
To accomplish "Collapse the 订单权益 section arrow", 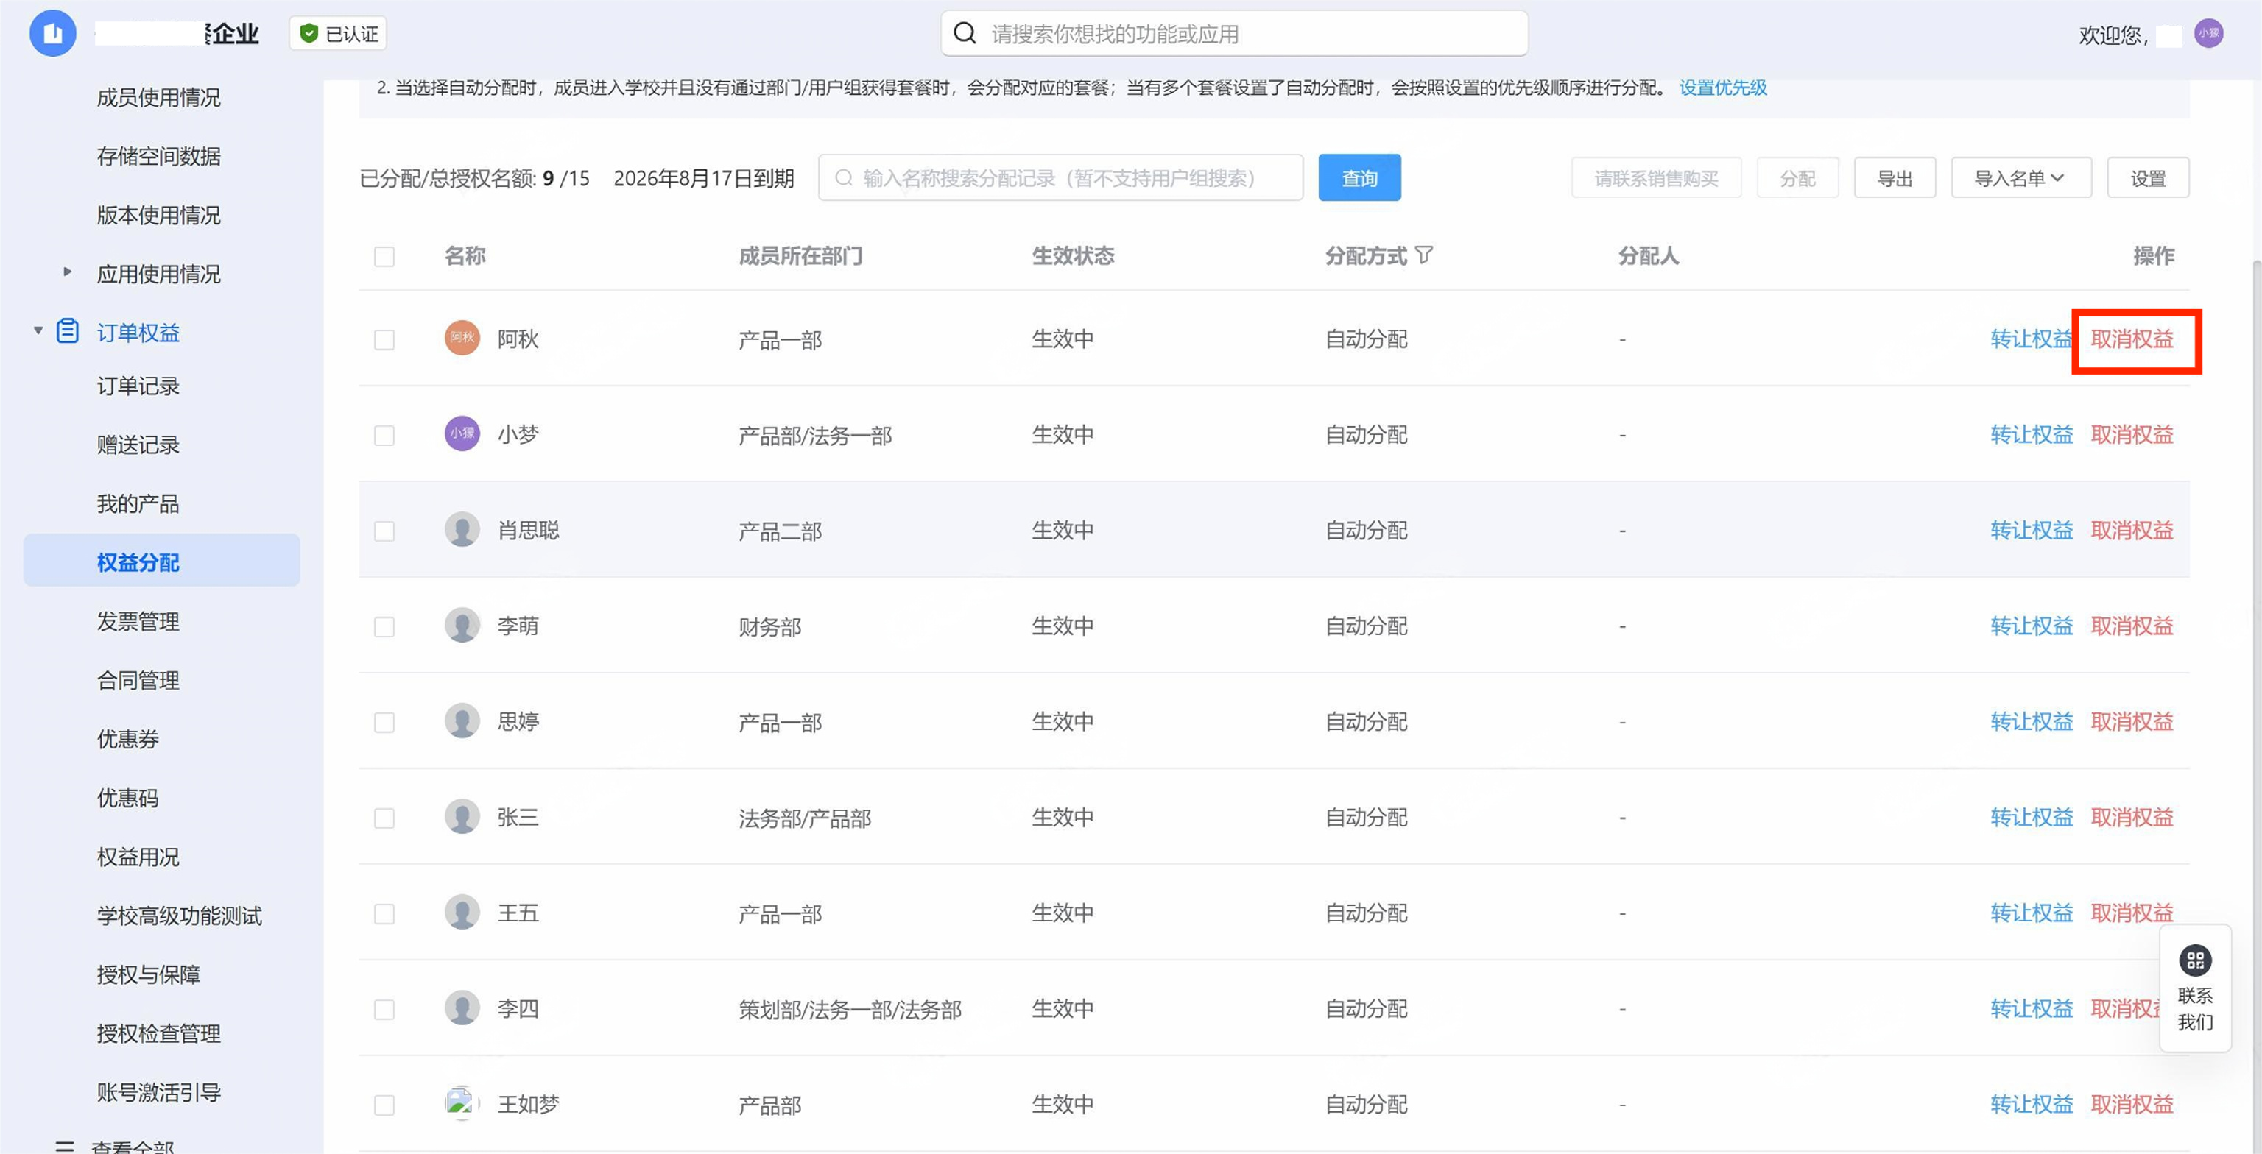I will [x=38, y=331].
